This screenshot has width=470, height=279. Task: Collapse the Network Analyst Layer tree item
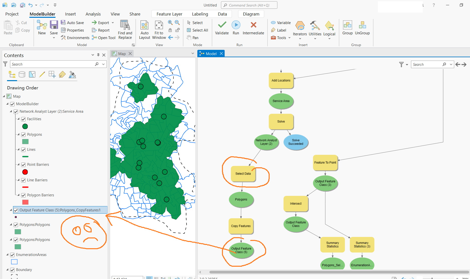11,111
